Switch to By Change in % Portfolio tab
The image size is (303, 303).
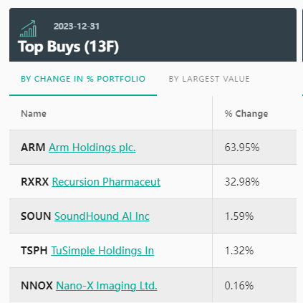[83, 79]
